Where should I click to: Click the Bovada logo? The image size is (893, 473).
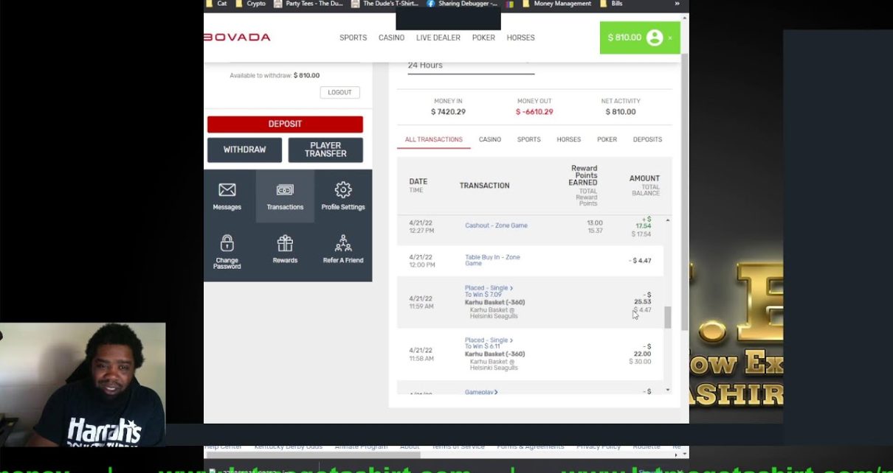click(238, 38)
